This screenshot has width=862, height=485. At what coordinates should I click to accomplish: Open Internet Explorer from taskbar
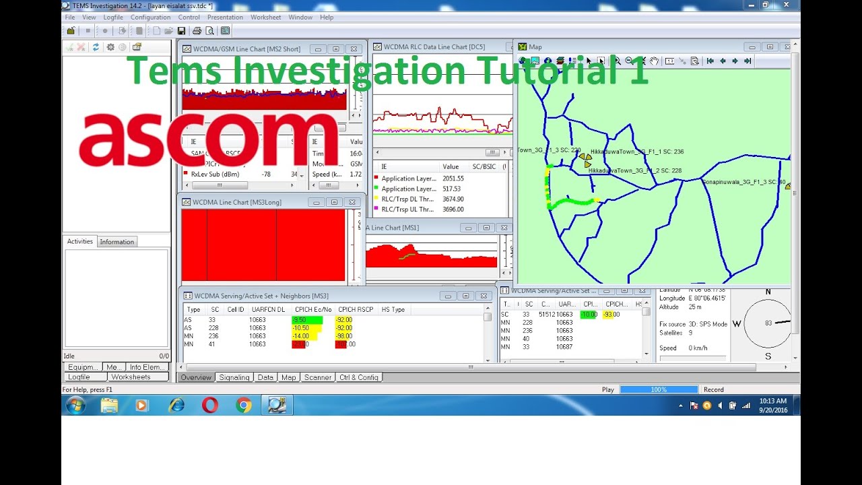(x=176, y=405)
